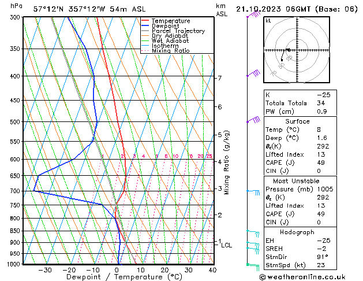Screen dimensions: 363x281
Task: Click the "EH" row label
Action: tap(270, 241)
